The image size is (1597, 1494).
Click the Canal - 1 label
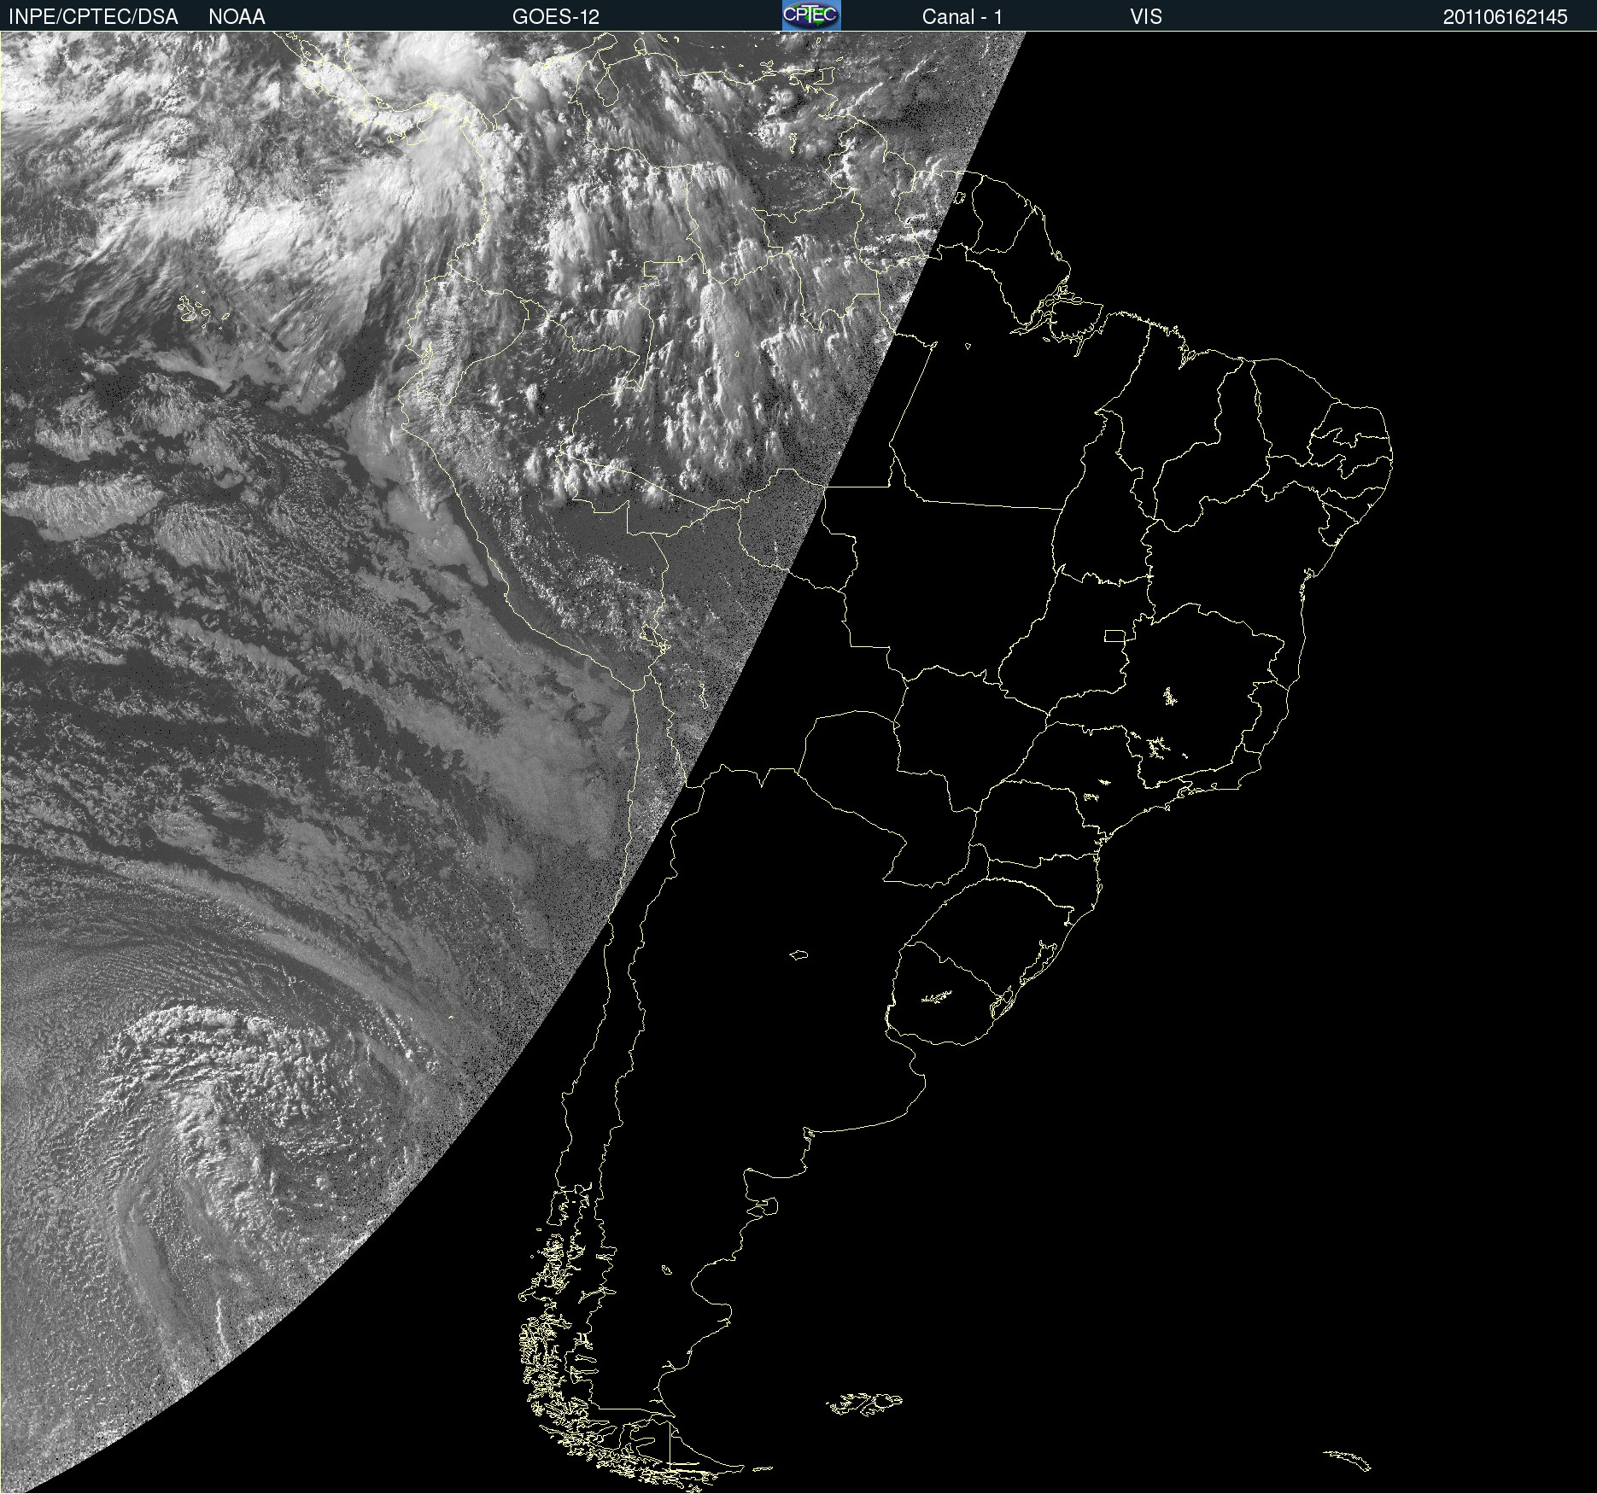(x=962, y=17)
